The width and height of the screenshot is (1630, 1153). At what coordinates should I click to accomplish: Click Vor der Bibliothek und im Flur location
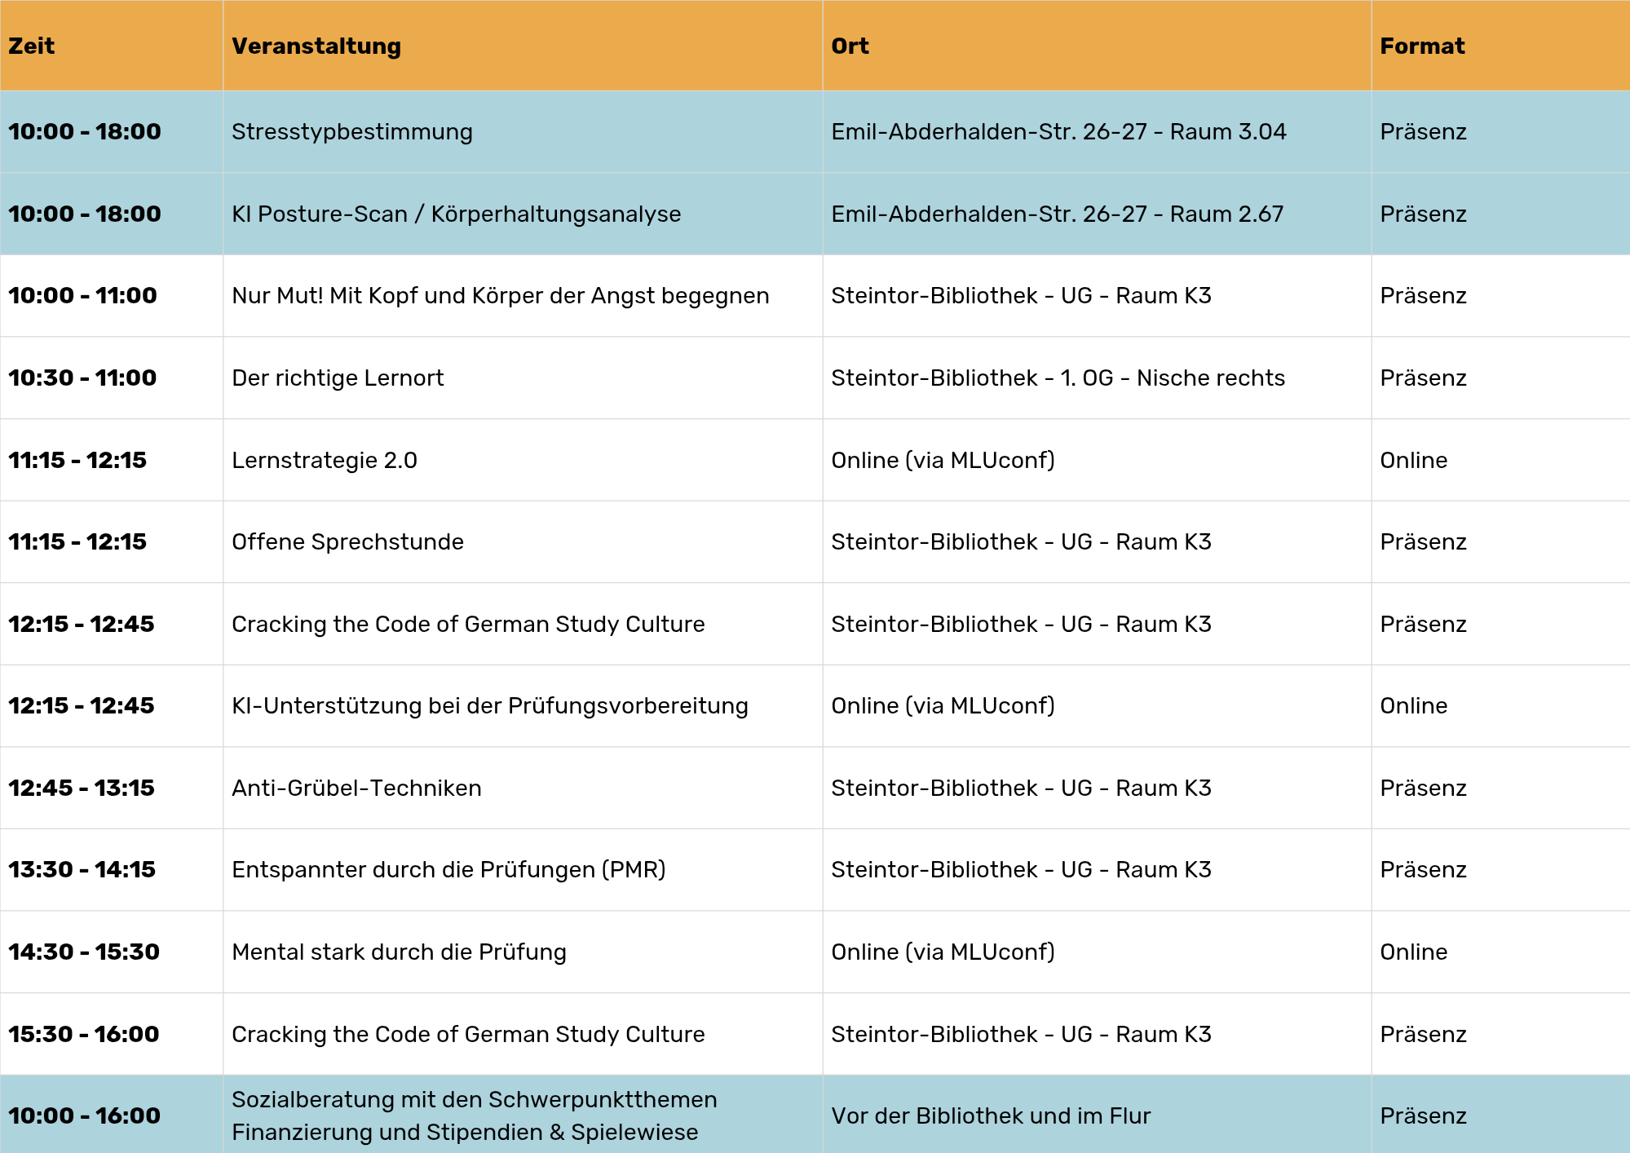[x=1097, y=1115]
